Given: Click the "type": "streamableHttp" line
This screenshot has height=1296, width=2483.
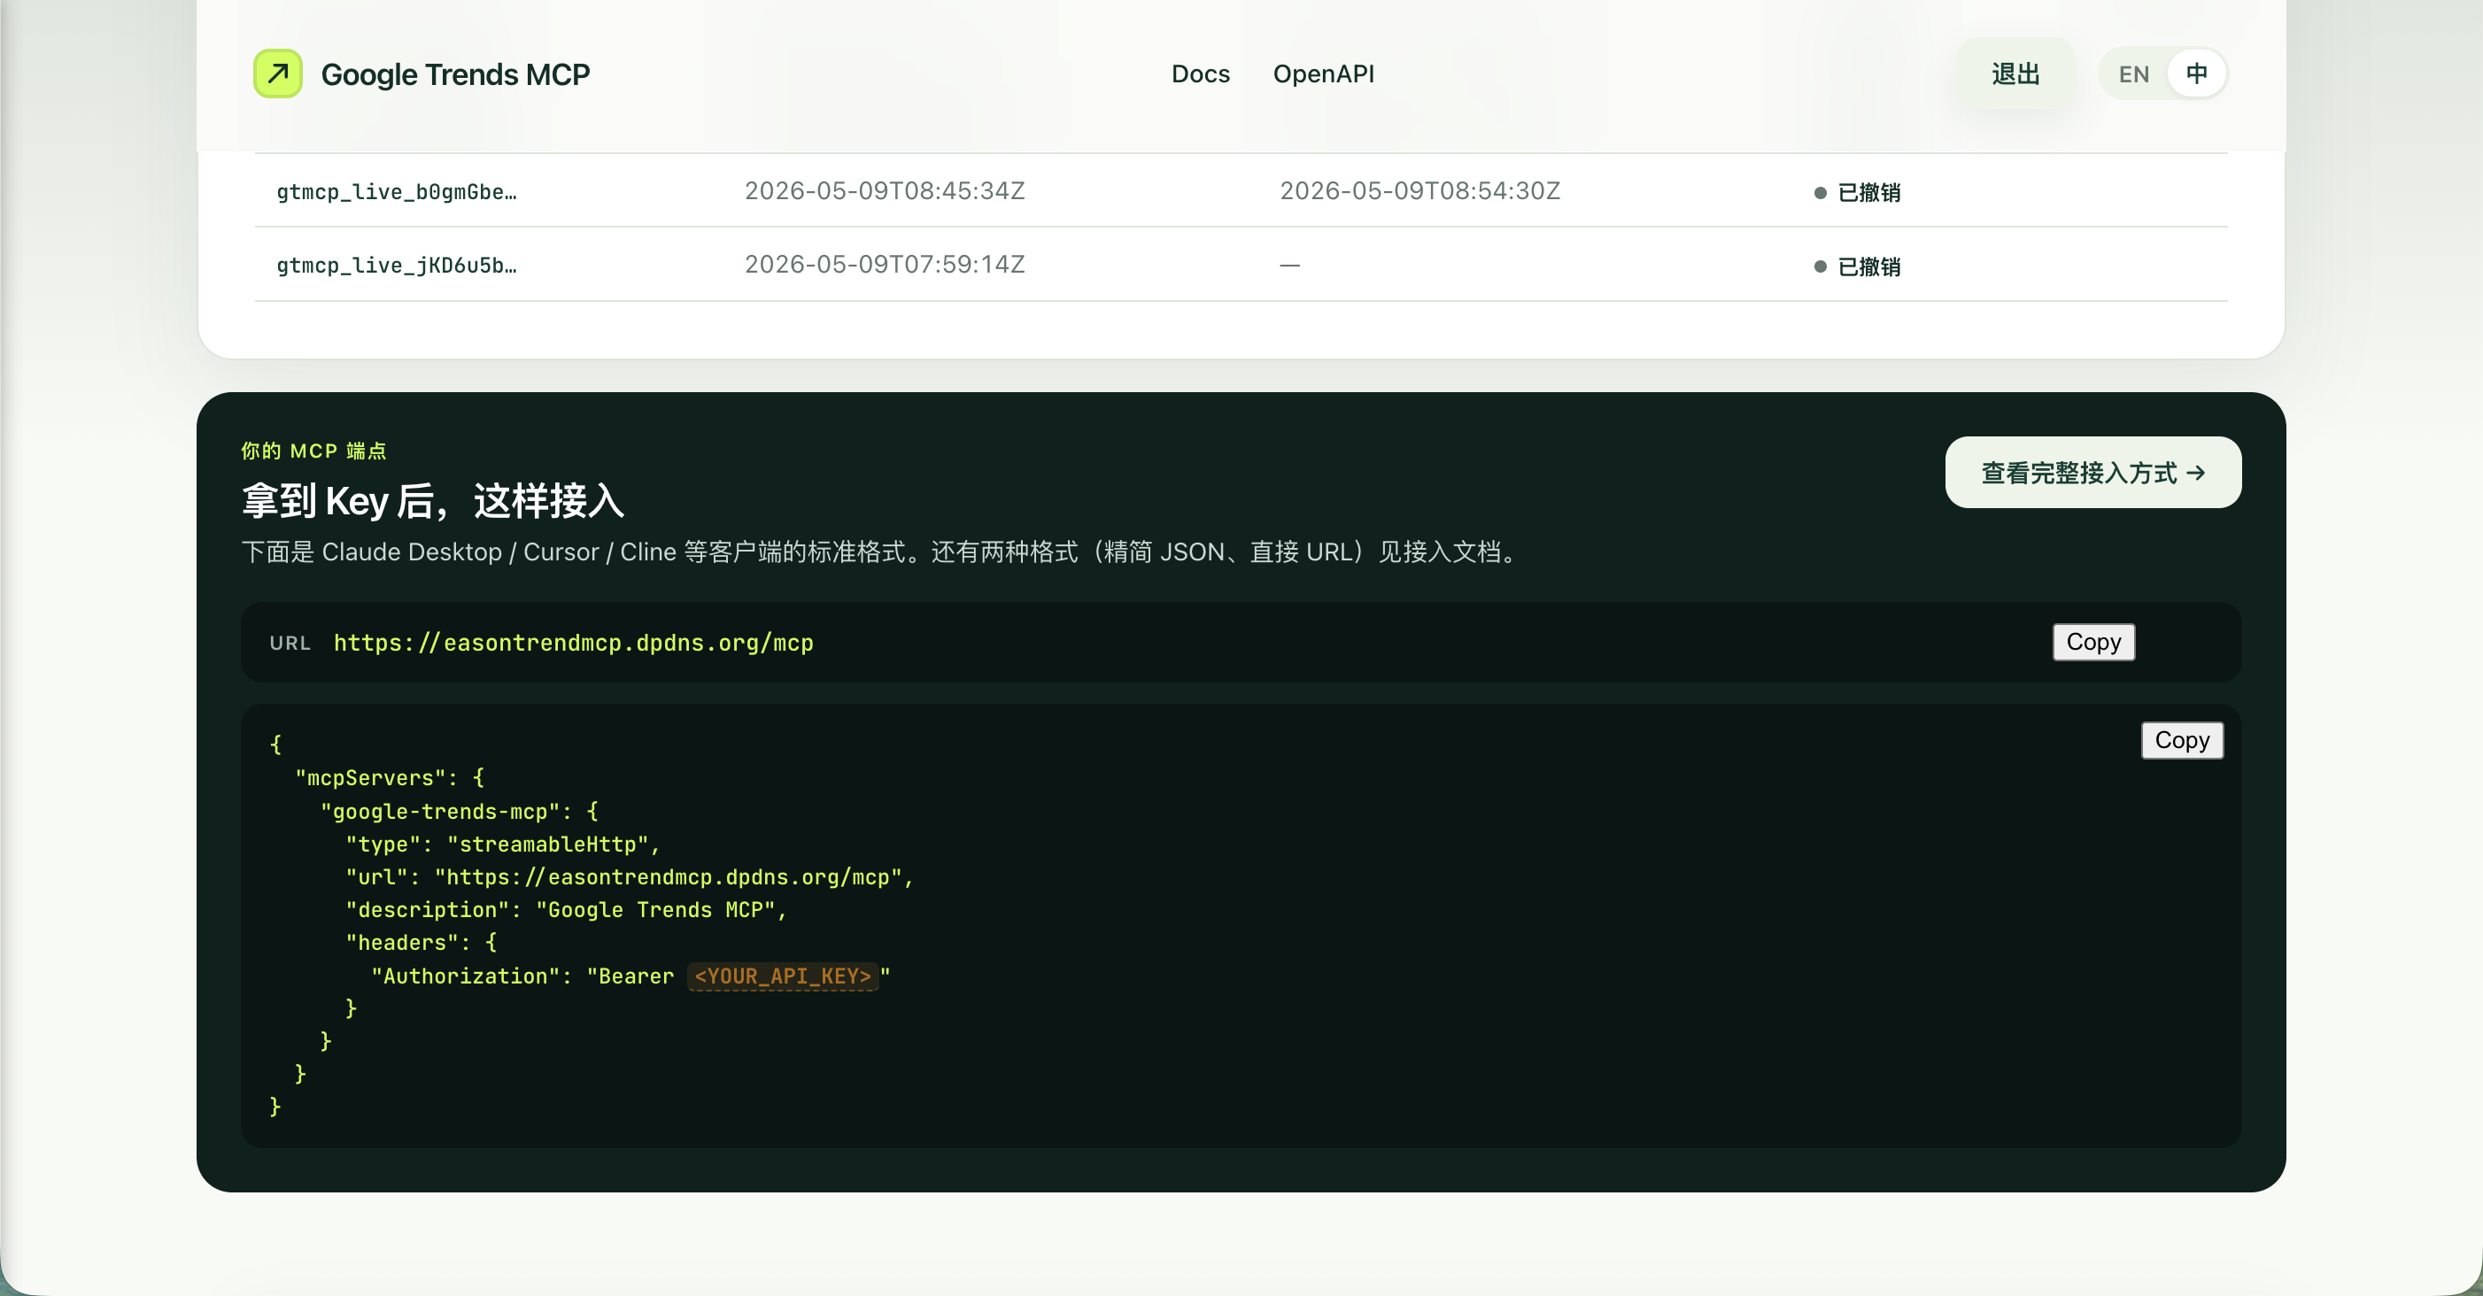Looking at the screenshot, I should pyautogui.click(x=503, y=845).
